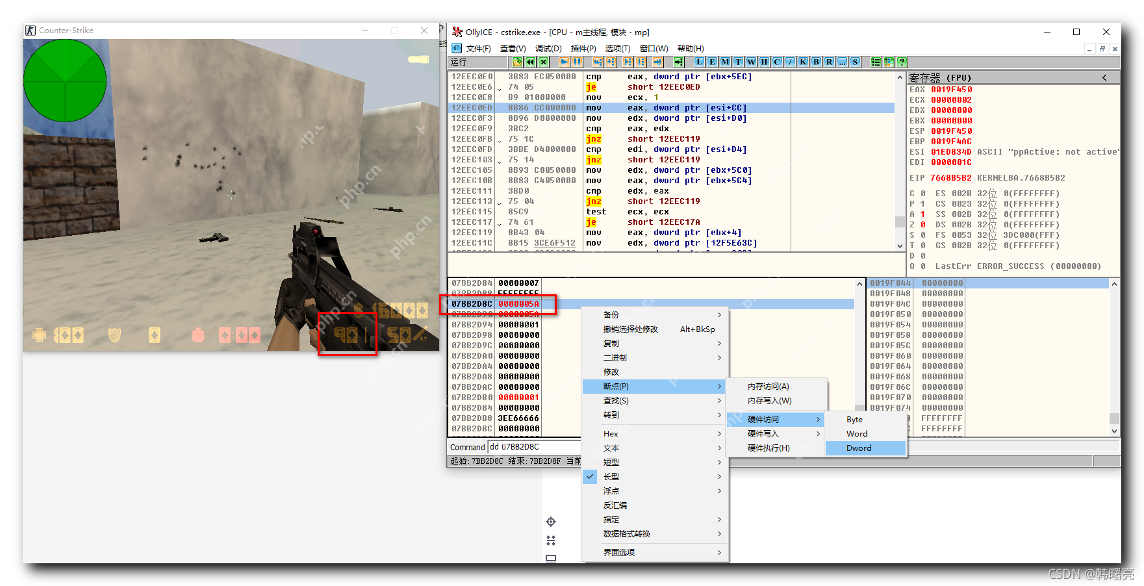Open the Memory map with the M icon
Image resolution: width=1144 pixels, height=586 pixels.
(724, 62)
